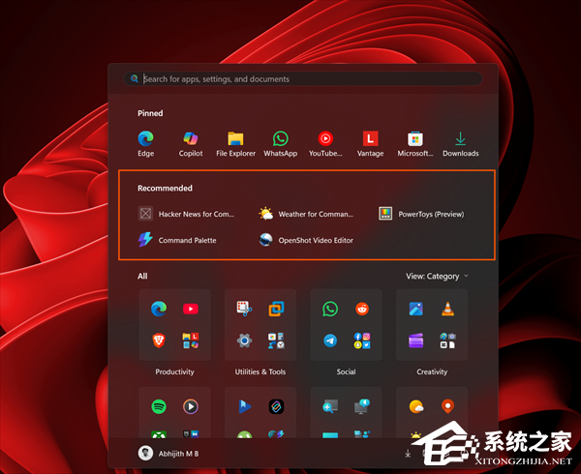Launch VLC media player in Creativity
This screenshot has height=474, width=581.
click(x=448, y=309)
